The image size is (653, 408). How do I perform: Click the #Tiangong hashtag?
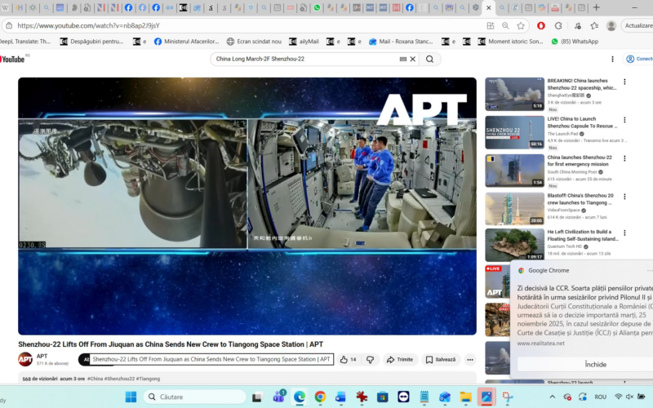tap(148, 379)
